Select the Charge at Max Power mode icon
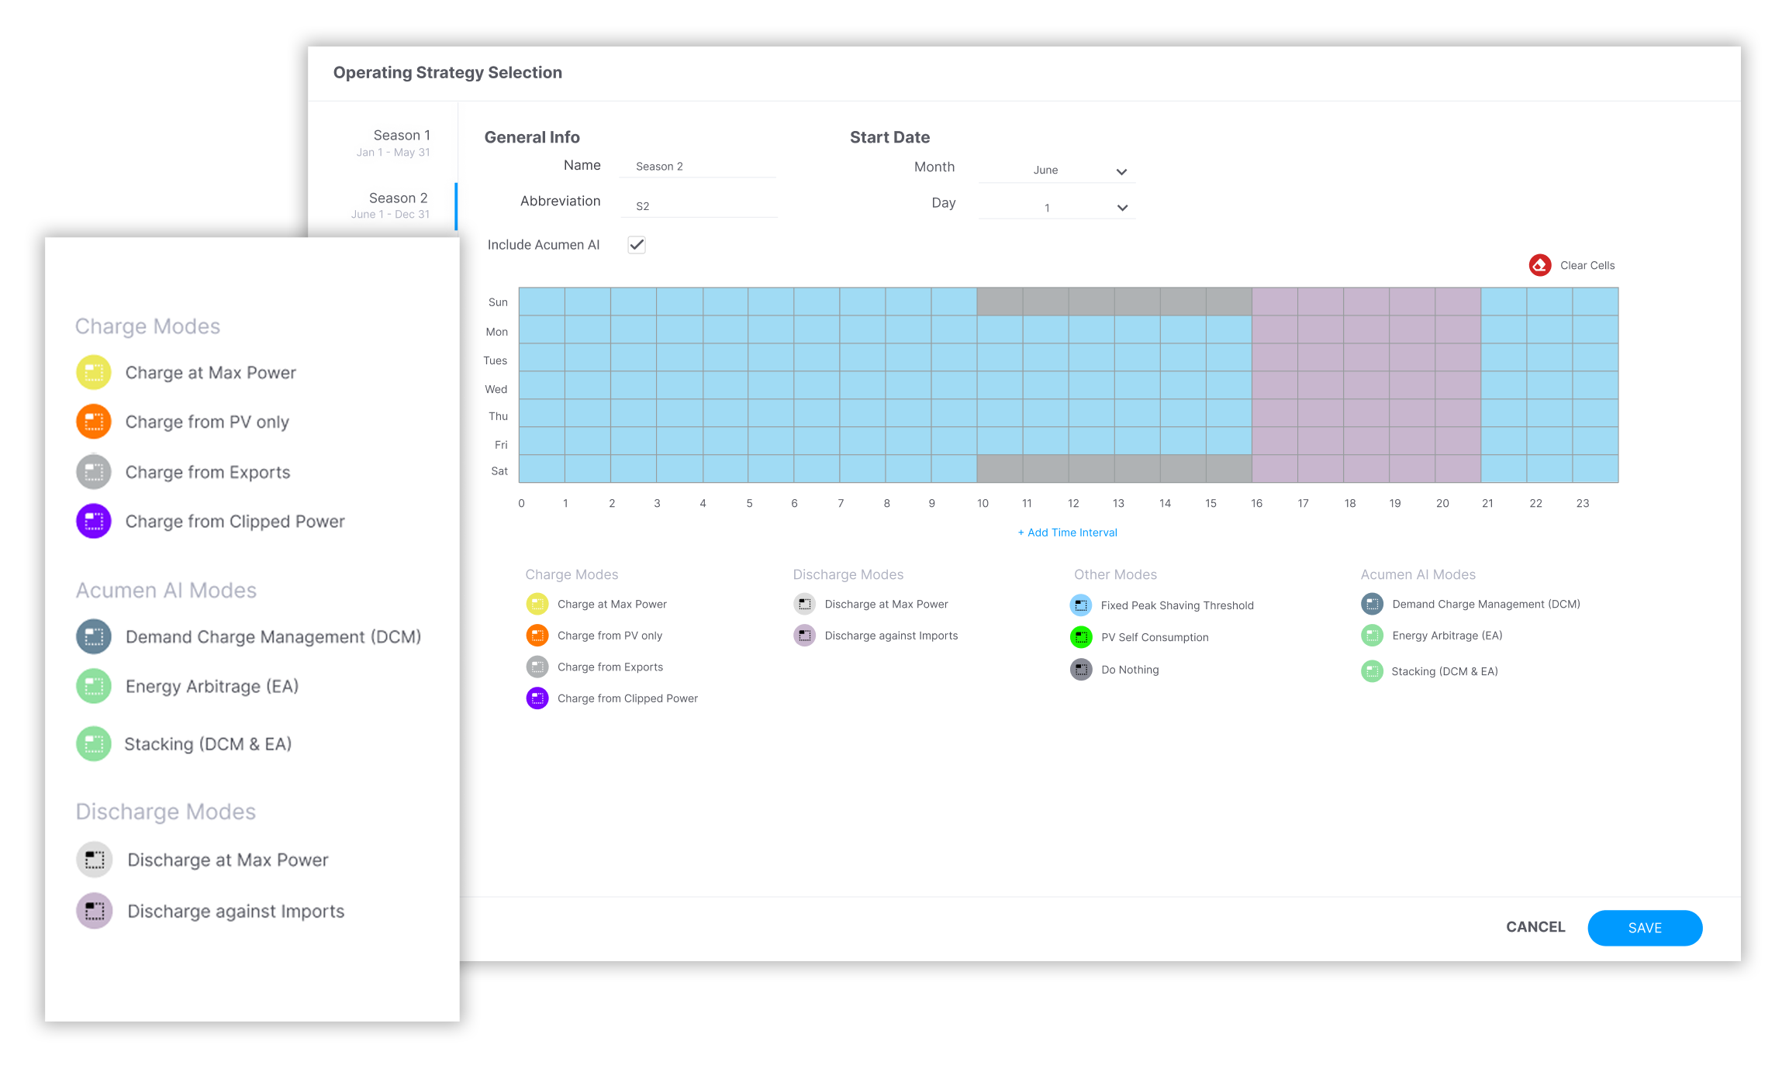 [x=93, y=372]
